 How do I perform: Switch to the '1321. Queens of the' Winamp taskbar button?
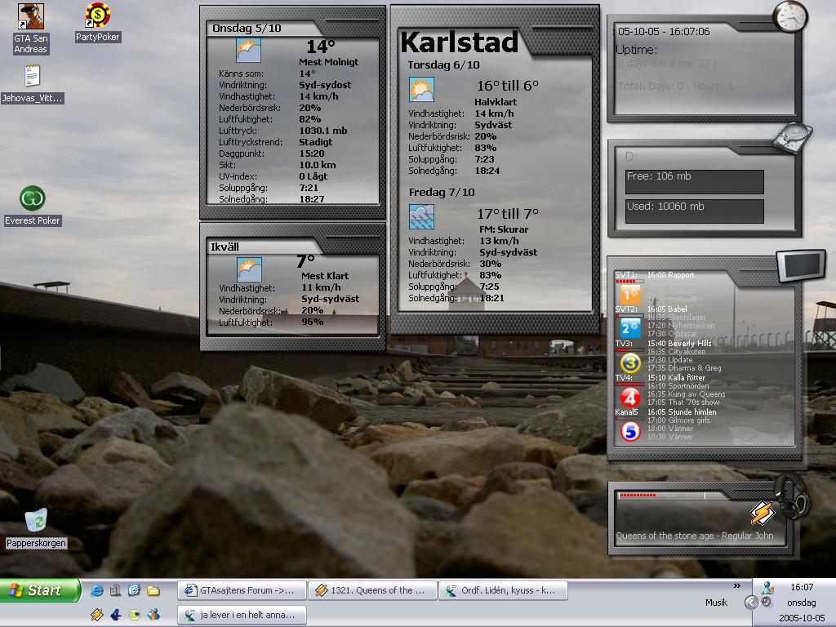(372, 590)
